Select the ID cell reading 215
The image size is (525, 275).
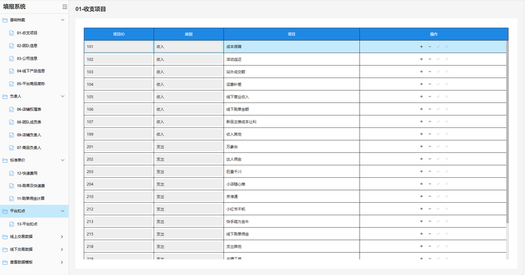119,234
